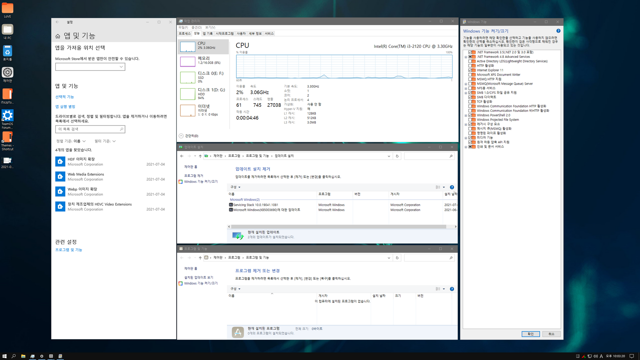
Task: Toggle 원격 차등 압축 API 지원 checkbox
Action: [x=470, y=142]
